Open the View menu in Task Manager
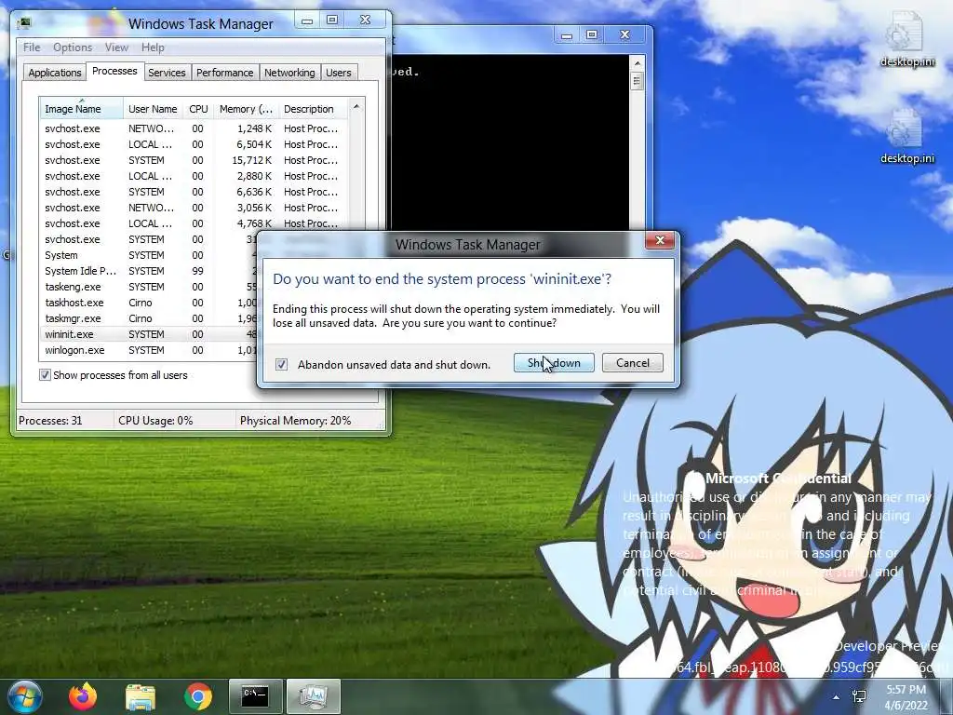Image resolution: width=953 pixels, height=715 pixels. [116, 47]
